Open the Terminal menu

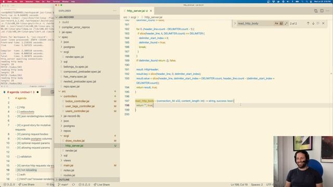[x=56, y=2]
